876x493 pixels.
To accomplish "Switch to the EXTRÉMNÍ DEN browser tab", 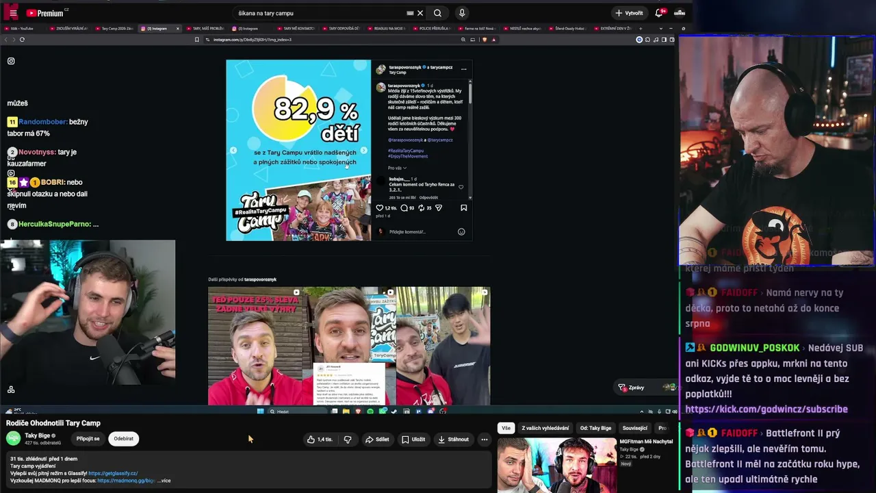I will pos(614,29).
